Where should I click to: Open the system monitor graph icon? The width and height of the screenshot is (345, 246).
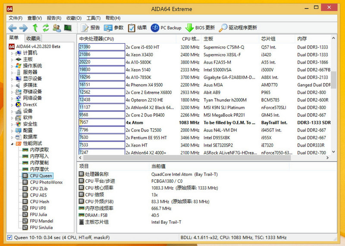68,28
